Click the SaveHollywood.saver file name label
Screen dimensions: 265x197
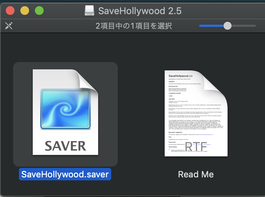pyautogui.click(x=65, y=174)
